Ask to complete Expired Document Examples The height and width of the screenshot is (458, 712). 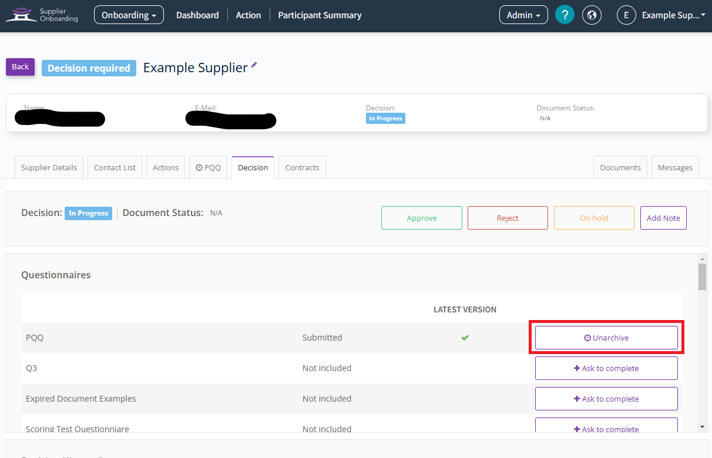606,399
